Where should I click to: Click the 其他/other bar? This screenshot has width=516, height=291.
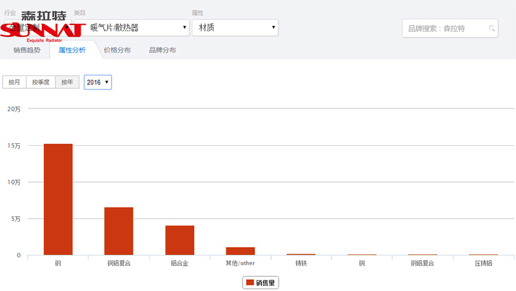pos(240,251)
